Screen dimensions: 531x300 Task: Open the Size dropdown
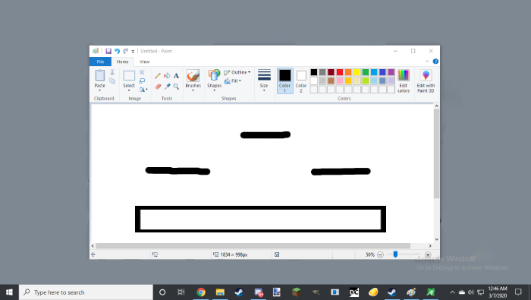[x=264, y=81]
